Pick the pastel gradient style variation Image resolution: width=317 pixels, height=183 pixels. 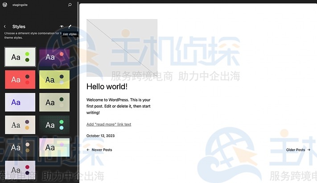click(54, 147)
